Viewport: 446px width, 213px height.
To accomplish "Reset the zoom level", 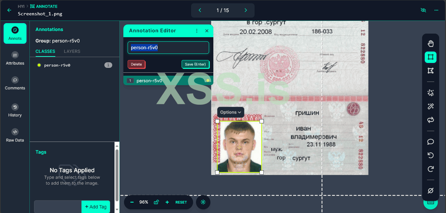I will (181, 202).
